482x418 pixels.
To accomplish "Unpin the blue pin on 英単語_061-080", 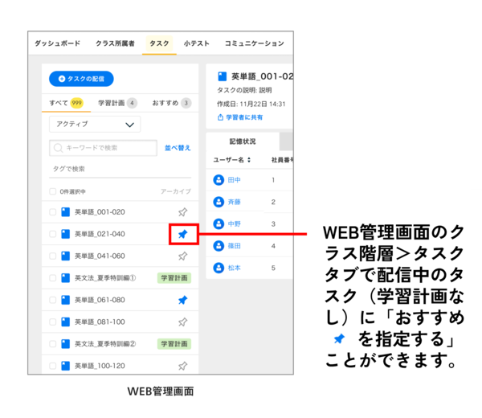I will 182,300.
